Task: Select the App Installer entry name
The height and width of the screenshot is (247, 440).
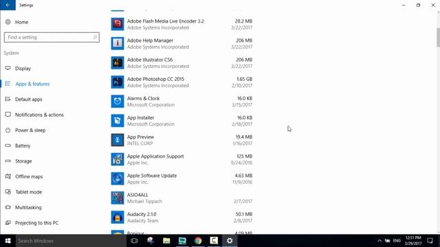Action: (140, 117)
